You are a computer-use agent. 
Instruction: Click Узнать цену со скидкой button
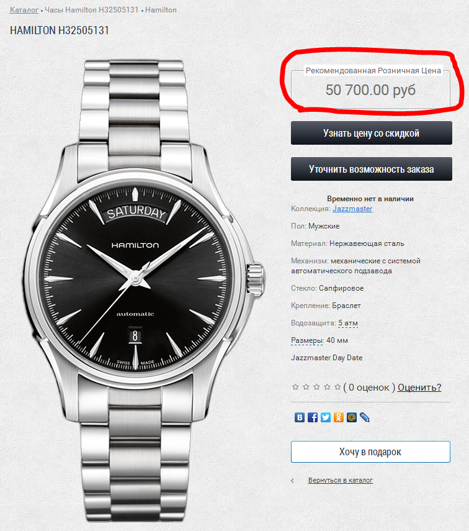tap(371, 133)
